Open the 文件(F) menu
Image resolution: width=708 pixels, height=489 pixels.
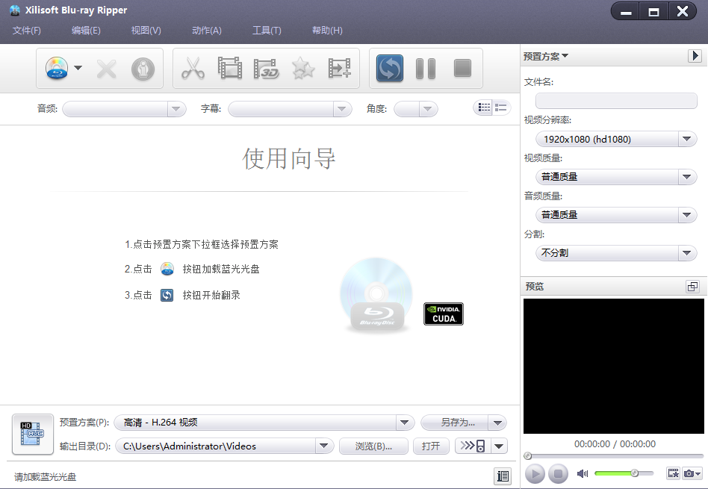[x=27, y=31]
